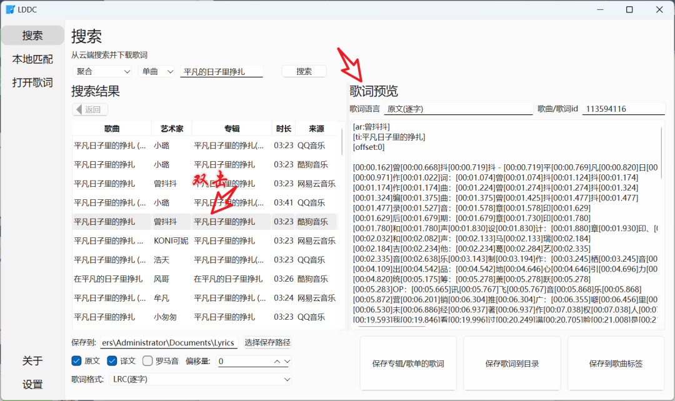Viewport: 675px width, 401px height.
Task: Click 保存到歌曲标签 button
Action: pos(616,364)
